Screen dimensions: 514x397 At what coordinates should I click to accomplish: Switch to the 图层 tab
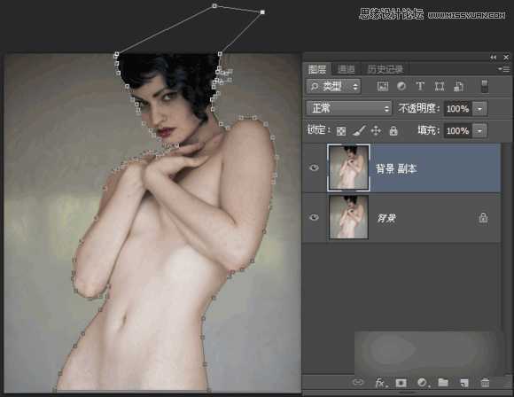coord(317,69)
